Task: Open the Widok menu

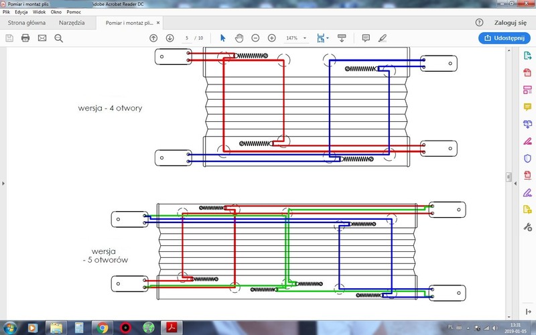Action: pos(39,12)
